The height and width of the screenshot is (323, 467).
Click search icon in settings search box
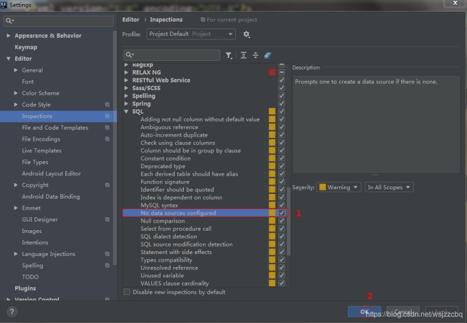coord(9,20)
